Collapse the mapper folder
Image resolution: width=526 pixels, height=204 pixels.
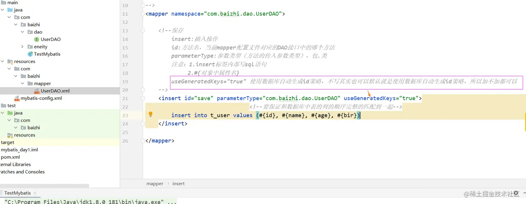22,83
